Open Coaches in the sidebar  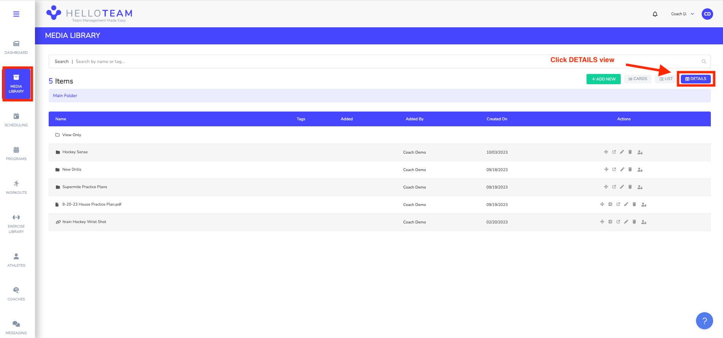tap(16, 294)
